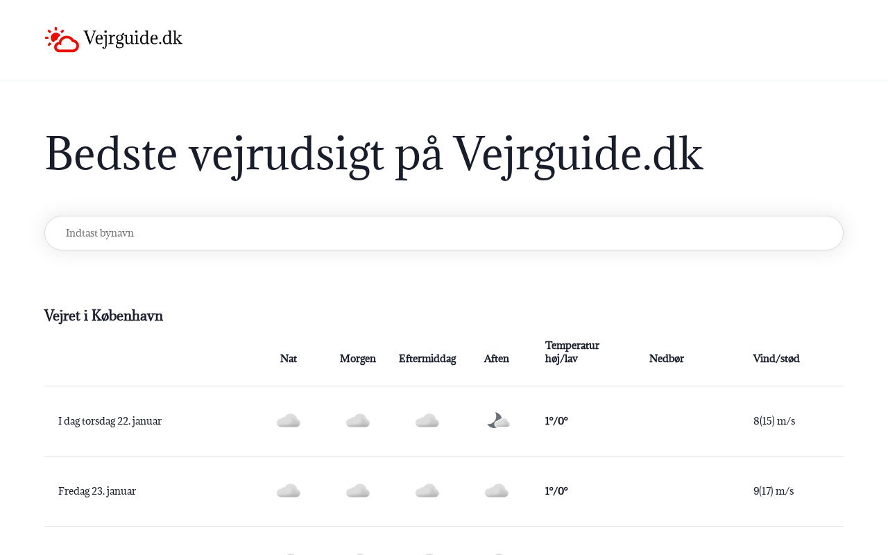Click the 'Eftermiddag' column header
Image resolution: width=888 pixels, height=555 pixels.
pyautogui.click(x=427, y=359)
